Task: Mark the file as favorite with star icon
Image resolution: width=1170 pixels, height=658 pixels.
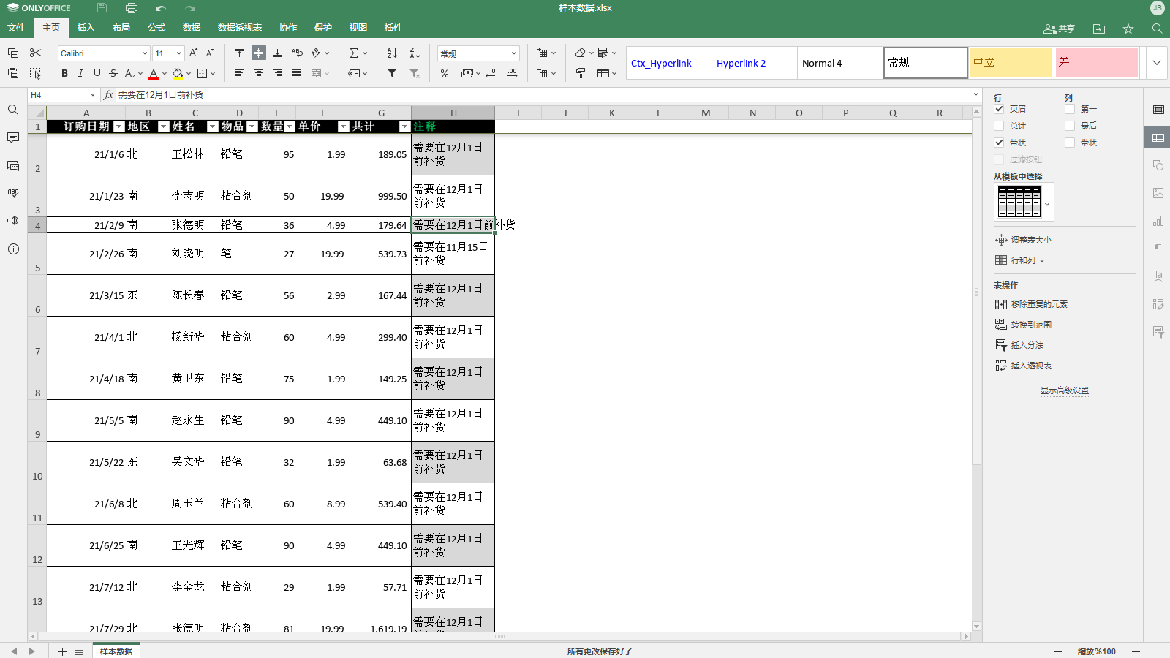Action: [x=1128, y=29]
